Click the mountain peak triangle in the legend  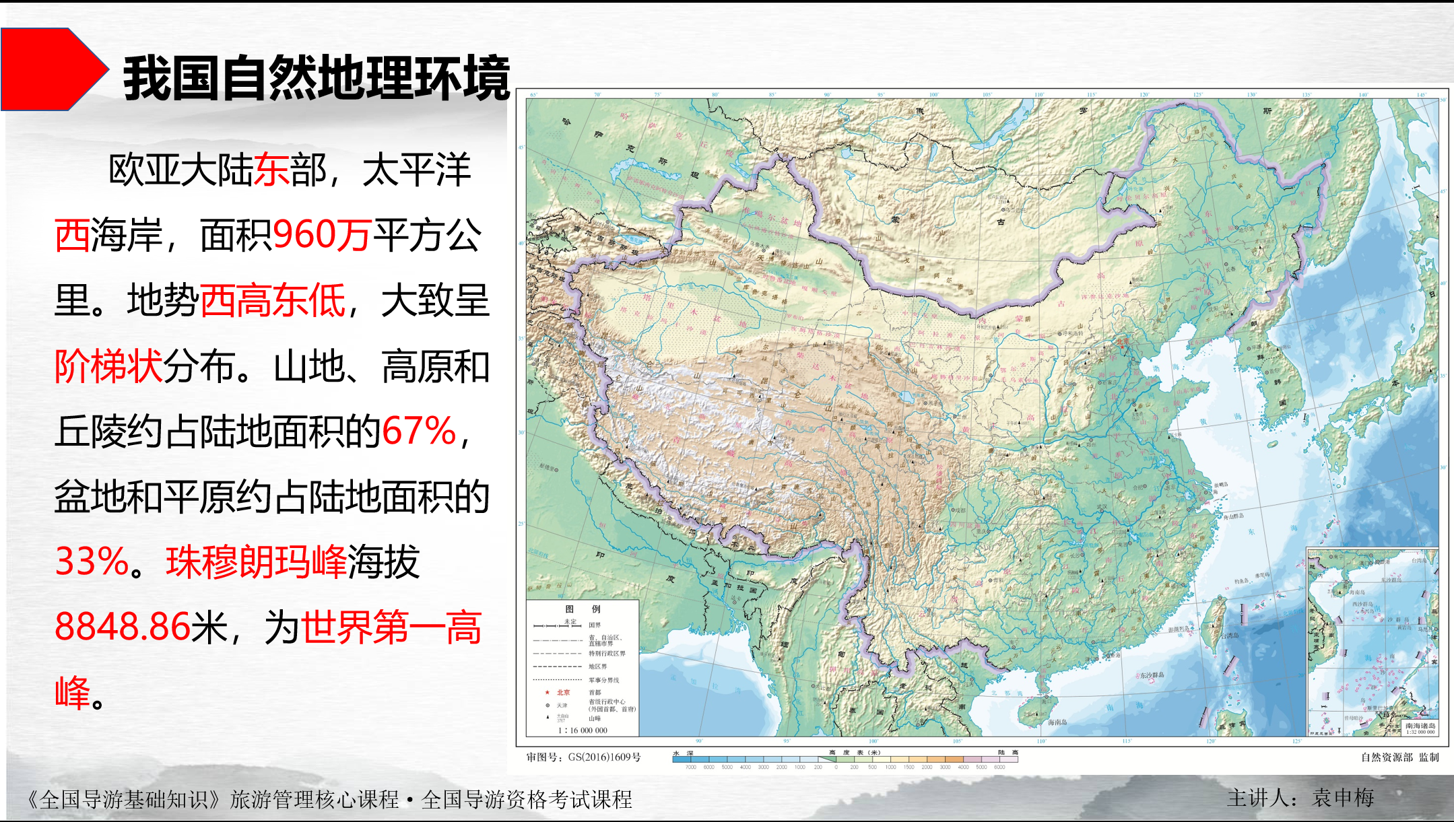548,718
